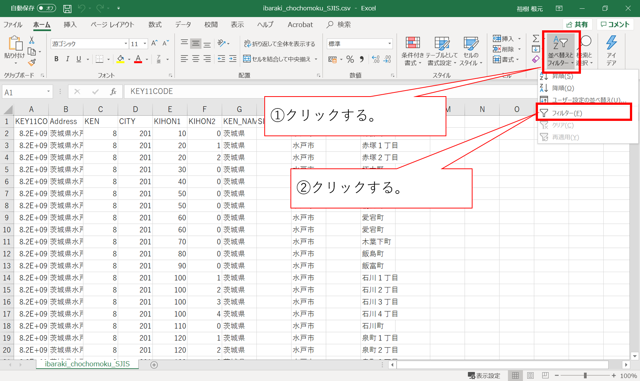Click the percent style icon
This screenshot has height=381, width=640.
pos(350,59)
